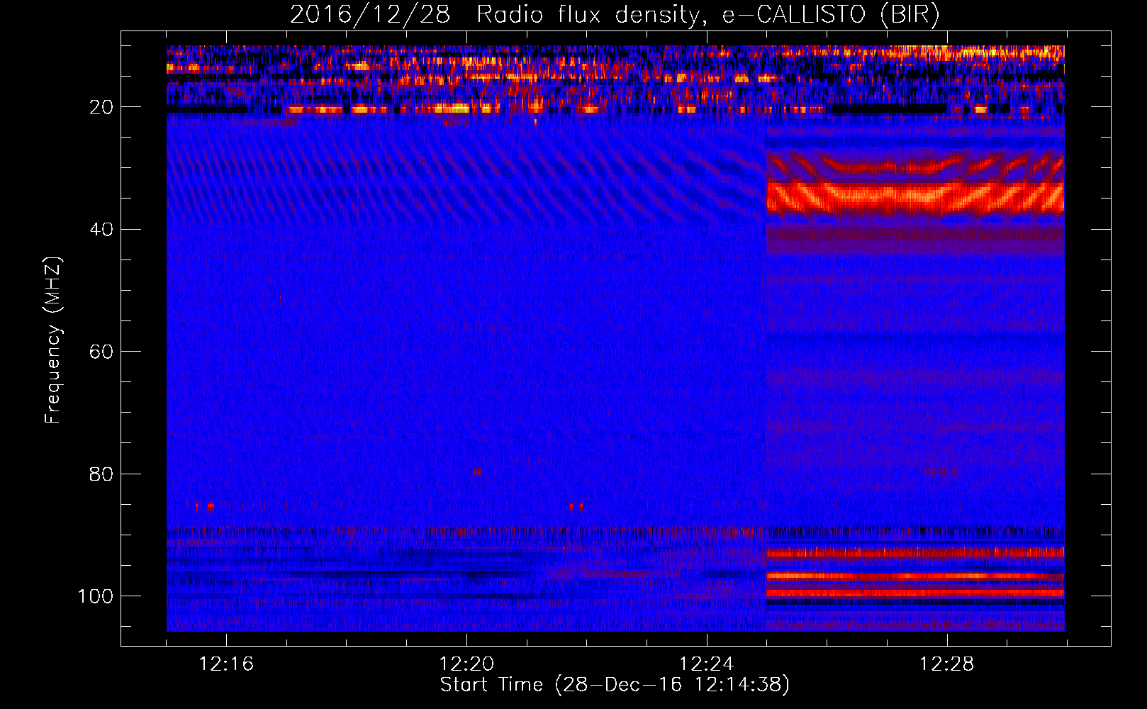Screen dimensions: 1147x709
Task: Click the 100 MHz frequency tick label
Action: coord(96,596)
